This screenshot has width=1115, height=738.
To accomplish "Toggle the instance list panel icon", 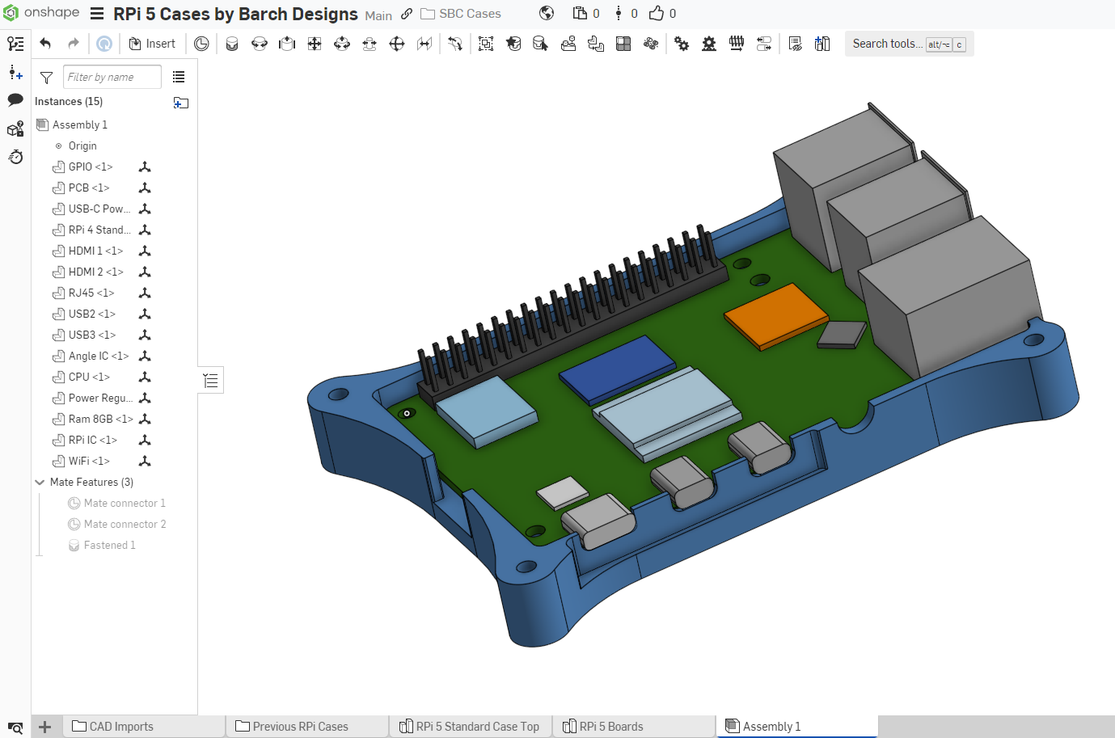I will click(x=15, y=44).
